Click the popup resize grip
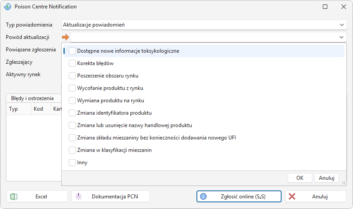The height and width of the screenshot is (209, 353). [x=344, y=183]
